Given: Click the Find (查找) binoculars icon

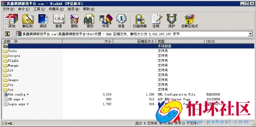Looking at the screenshot, I should coord(90,21).
